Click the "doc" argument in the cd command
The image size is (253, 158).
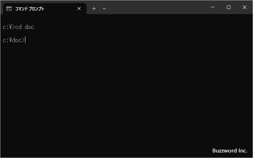pos(29,27)
